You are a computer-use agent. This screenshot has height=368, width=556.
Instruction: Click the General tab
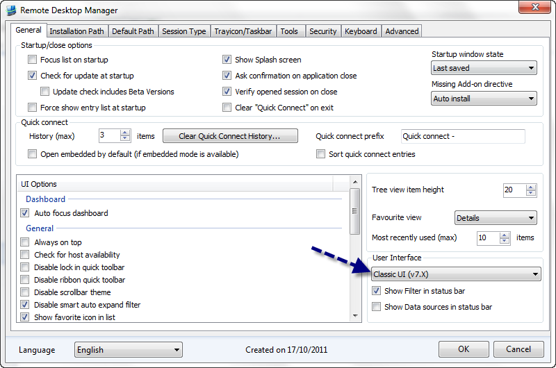click(28, 30)
